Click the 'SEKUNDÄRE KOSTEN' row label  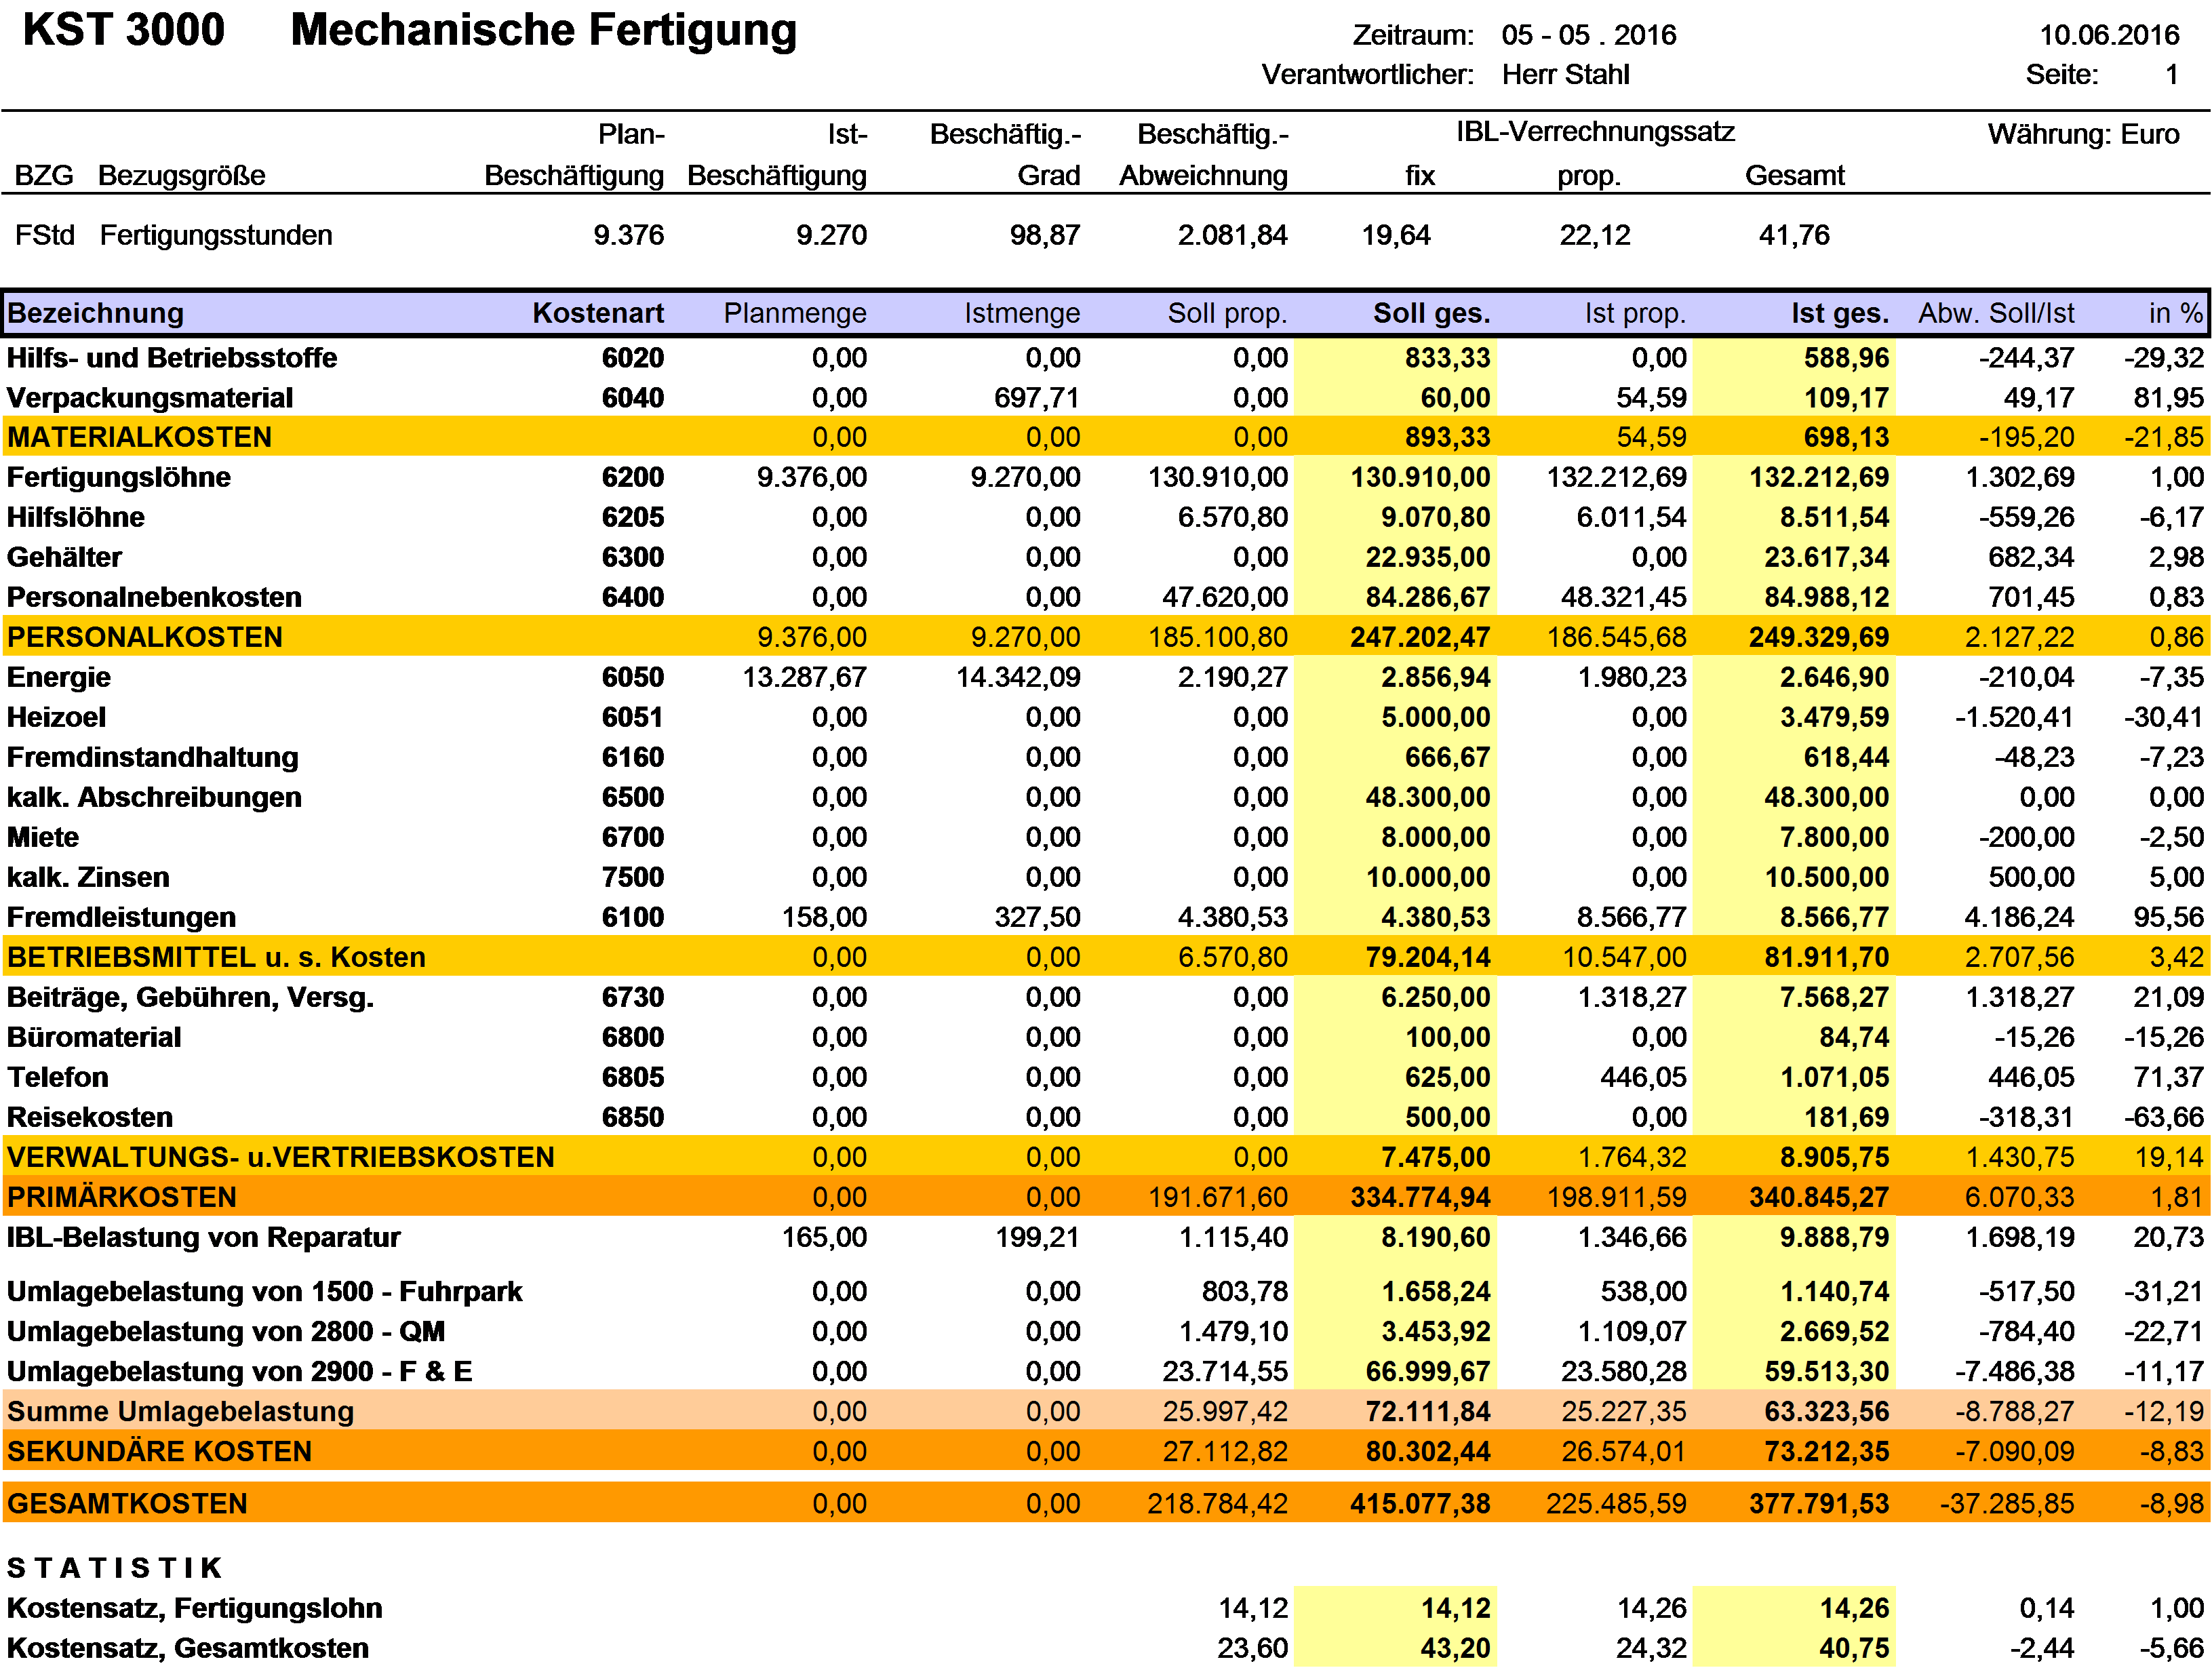click(x=160, y=1451)
